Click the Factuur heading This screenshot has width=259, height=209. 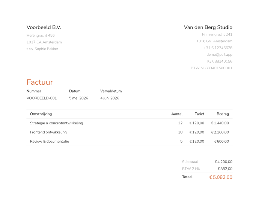tap(40, 82)
